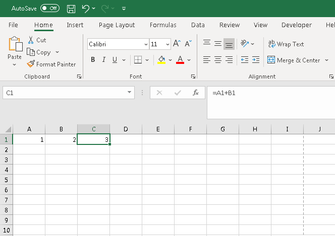The image size is (335, 236).
Task: Toggle highlighted Bottom Align icon
Action: point(229,44)
